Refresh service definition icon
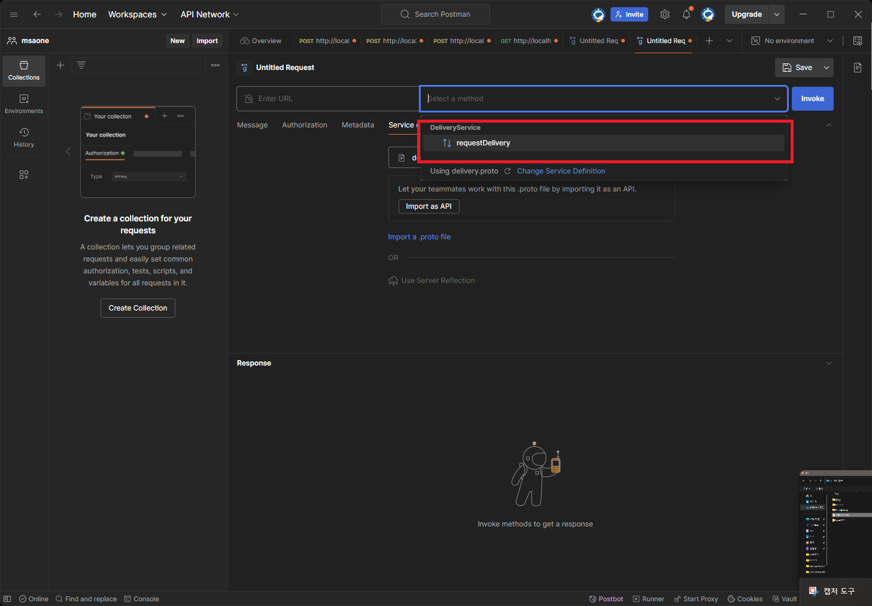This screenshot has width=872, height=606. click(x=508, y=171)
